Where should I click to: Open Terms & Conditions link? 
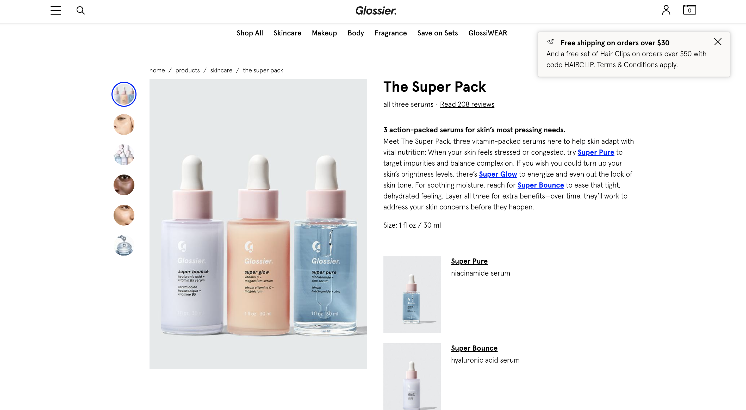[627, 65]
